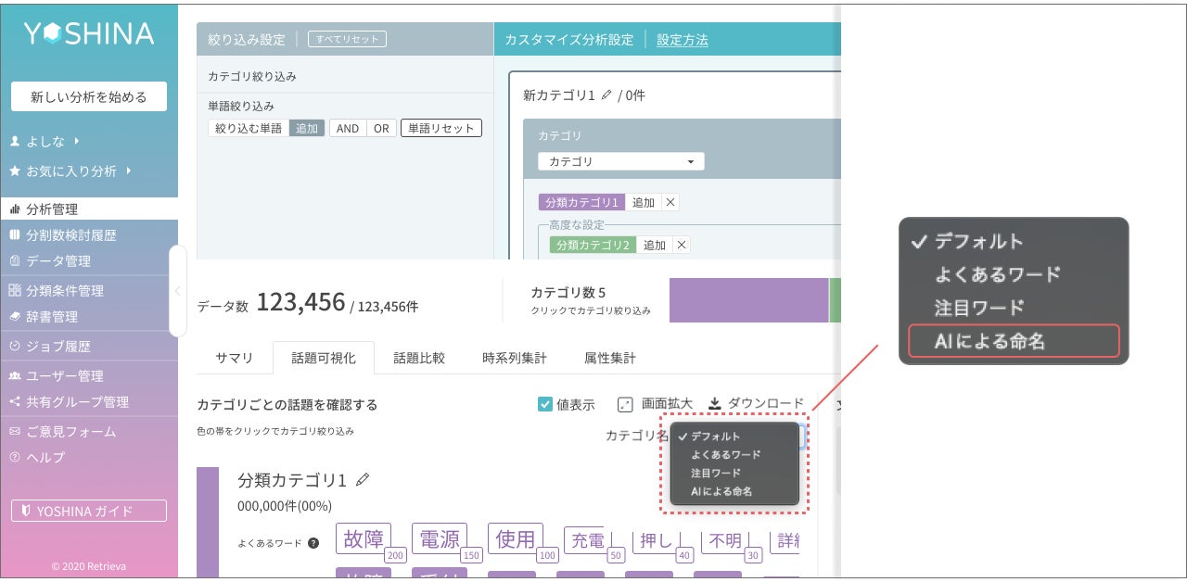Click the purple category bar to filter
This screenshot has width=1187, height=582.
748,300
